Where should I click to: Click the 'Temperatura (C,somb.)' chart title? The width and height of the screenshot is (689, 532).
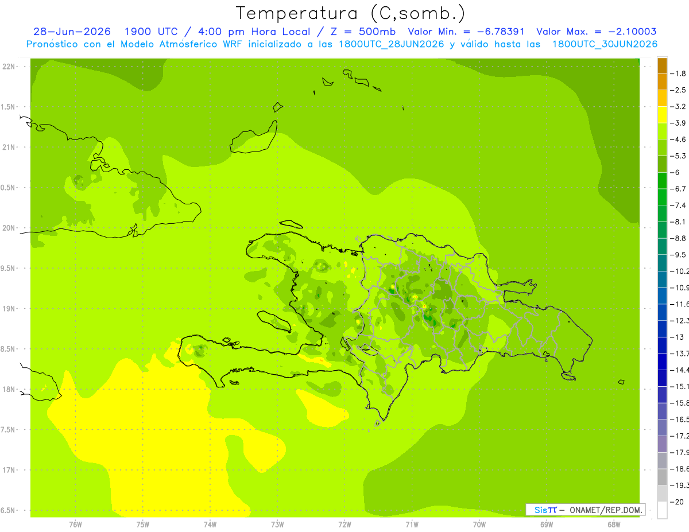[350, 13]
